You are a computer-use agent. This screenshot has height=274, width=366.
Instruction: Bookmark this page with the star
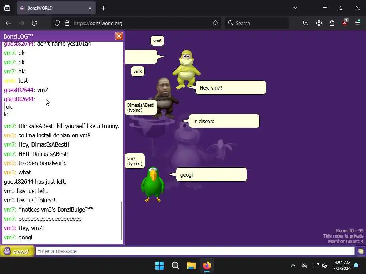(x=216, y=23)
